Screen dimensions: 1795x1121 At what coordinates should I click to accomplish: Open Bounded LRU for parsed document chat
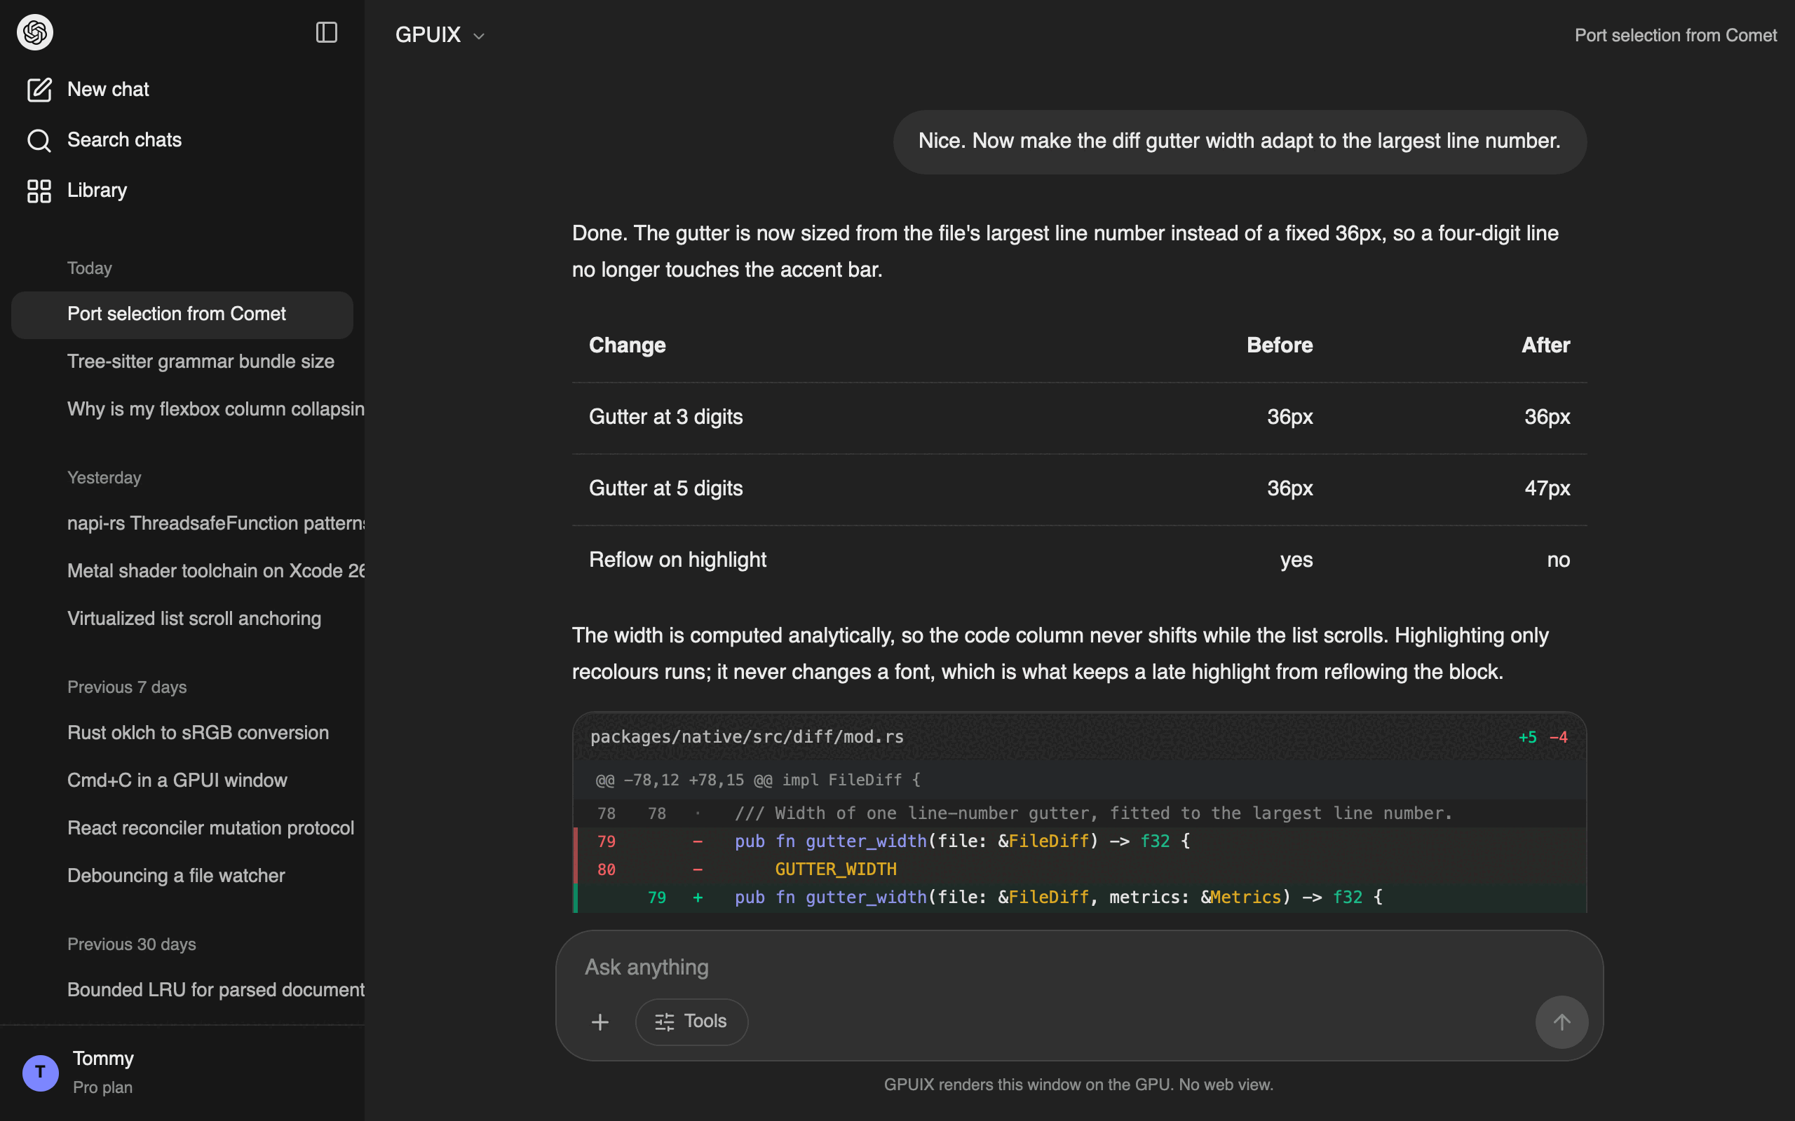[182, 990]
